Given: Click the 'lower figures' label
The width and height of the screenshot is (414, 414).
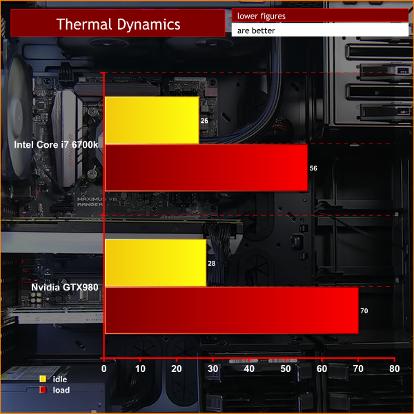Looking at the screenshot, I should (x=261, y=16).
